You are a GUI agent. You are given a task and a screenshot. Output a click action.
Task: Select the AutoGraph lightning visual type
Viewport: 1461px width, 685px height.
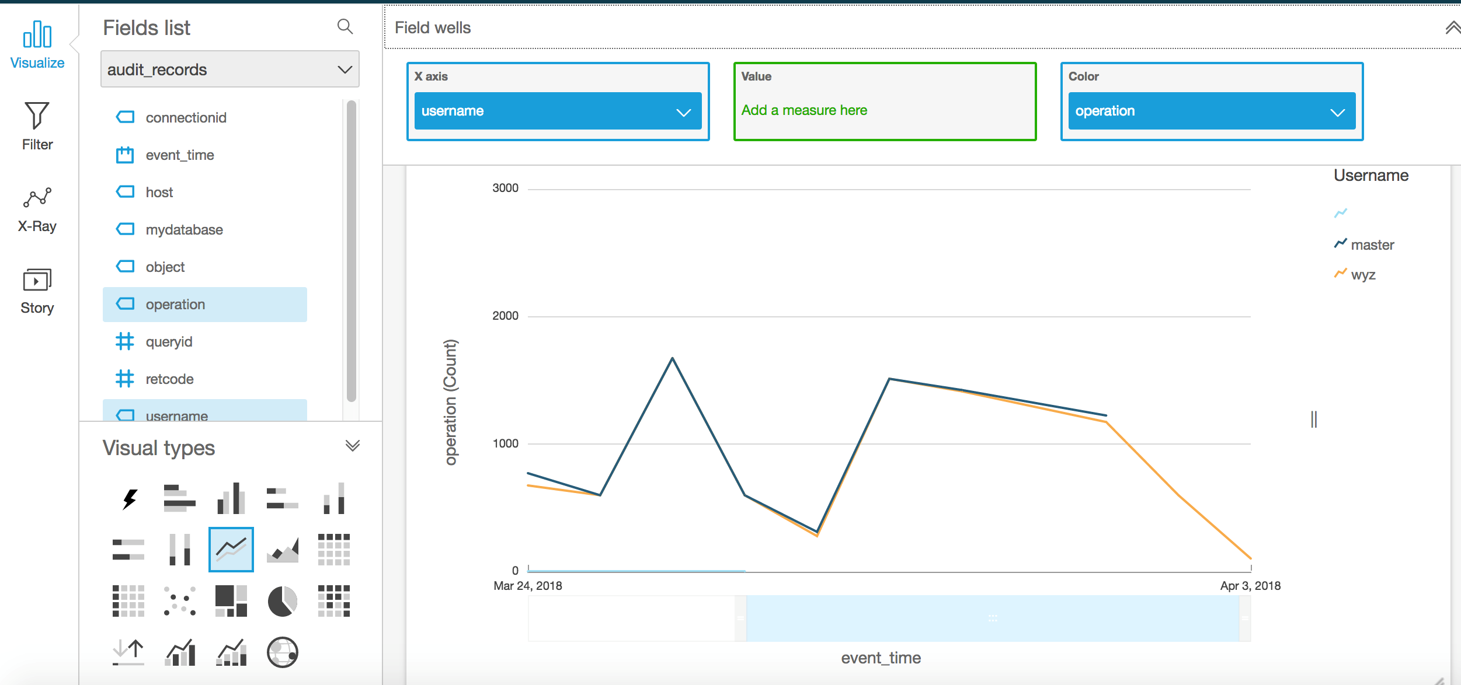pos(129,498)
